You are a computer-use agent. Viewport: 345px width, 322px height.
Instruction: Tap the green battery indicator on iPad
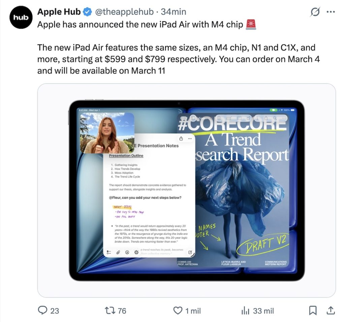273,110
